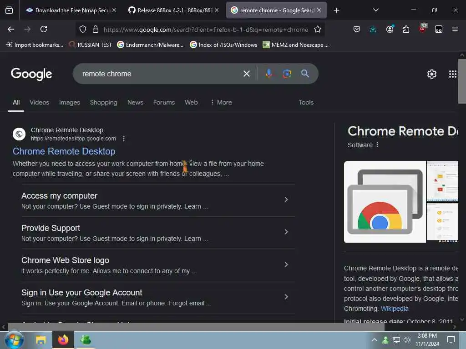Open the Firefox hamburger application menu

click(455, 29)
